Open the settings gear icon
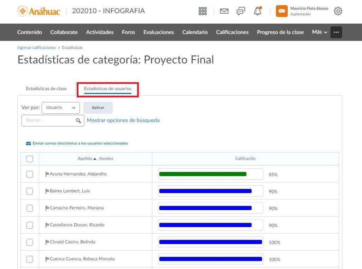The image size is (362, 269). (x=338, y=11)
